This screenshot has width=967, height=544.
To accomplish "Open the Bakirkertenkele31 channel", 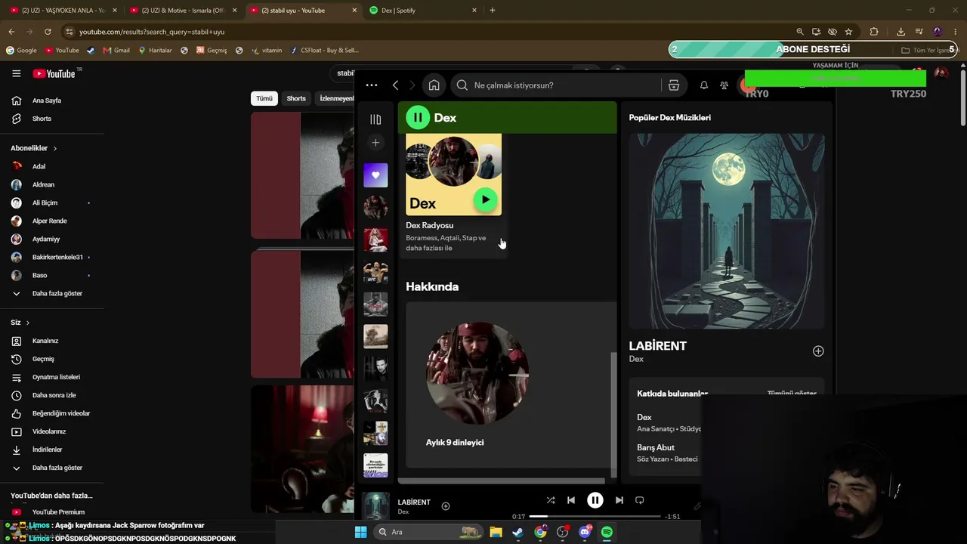I will click(57, 257).
